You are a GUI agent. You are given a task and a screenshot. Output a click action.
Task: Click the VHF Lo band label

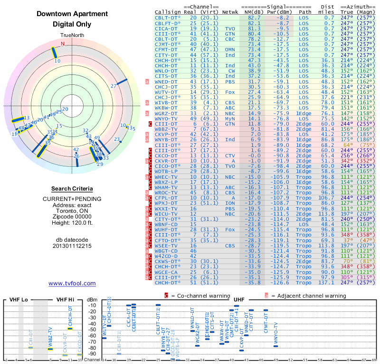[x=19, y=300]
